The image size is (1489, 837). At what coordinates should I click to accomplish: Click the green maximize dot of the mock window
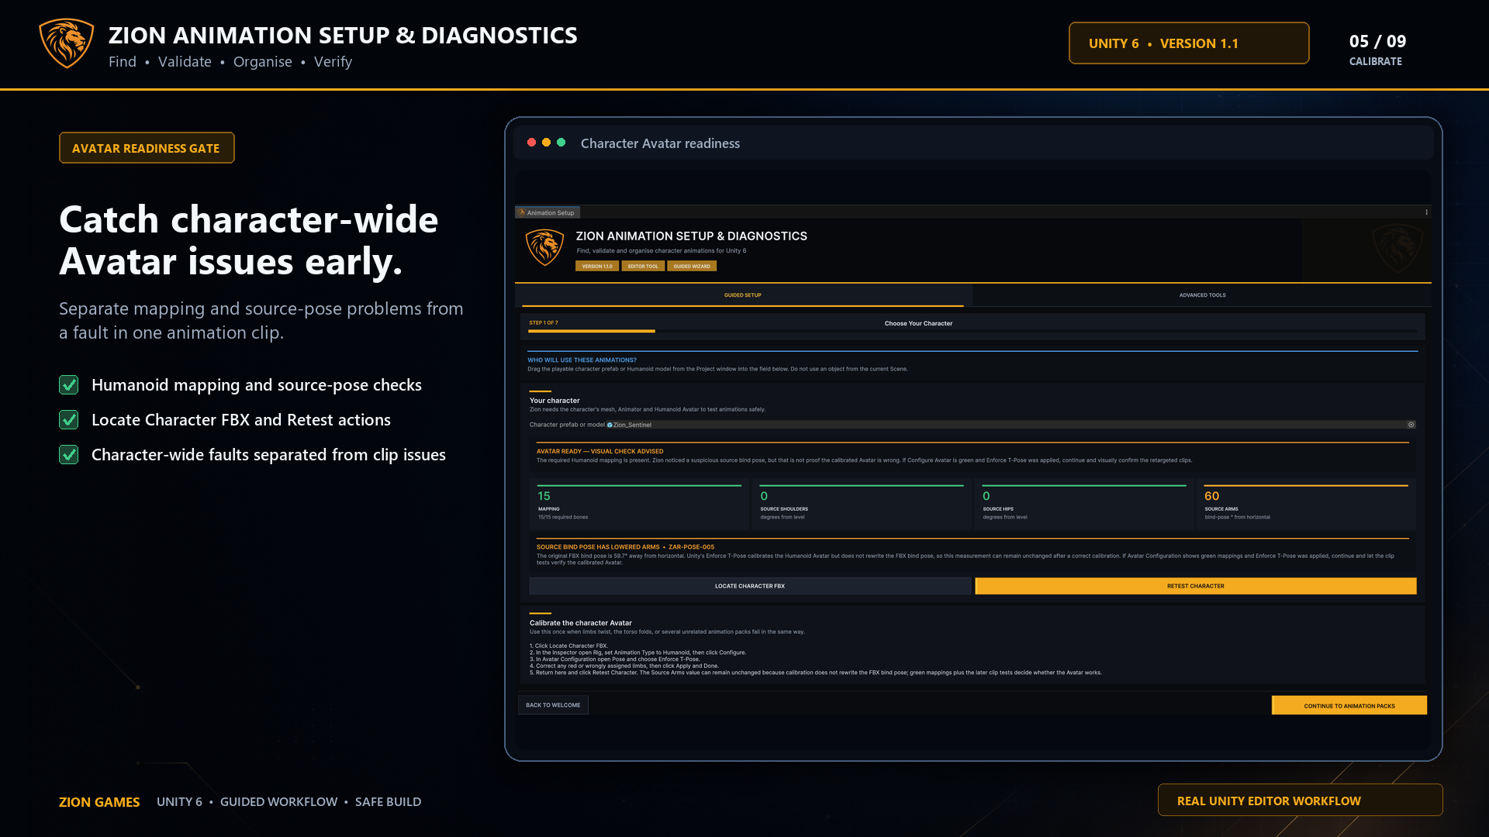[x=561, y=143]
